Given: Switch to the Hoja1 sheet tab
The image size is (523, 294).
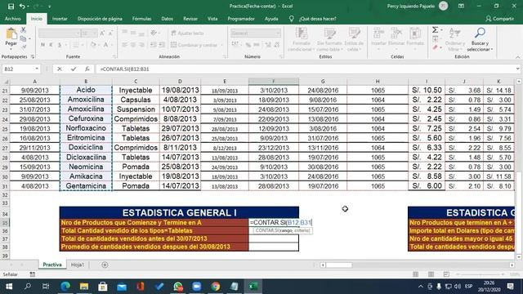Looking at the screenshot, I should (x=78, y=265).
